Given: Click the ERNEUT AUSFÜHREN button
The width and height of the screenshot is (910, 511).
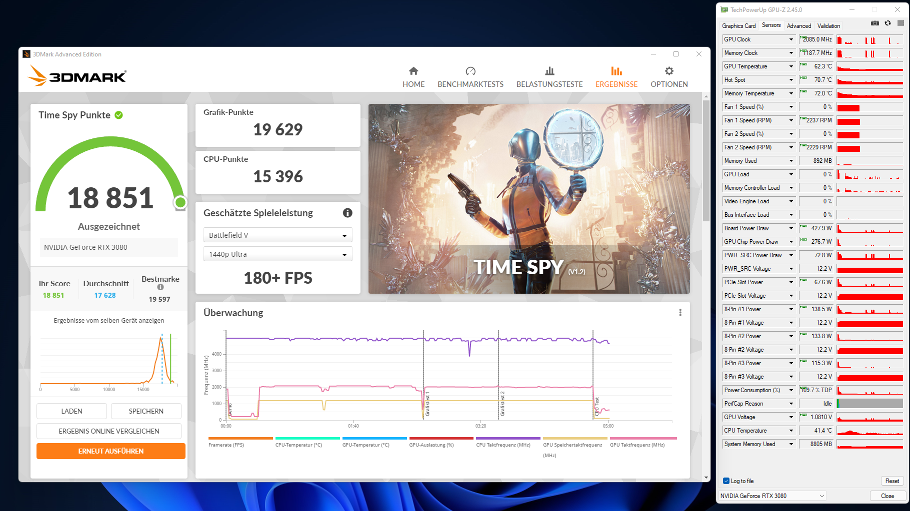Looking at the screenshot, I should tap(111, 451).
